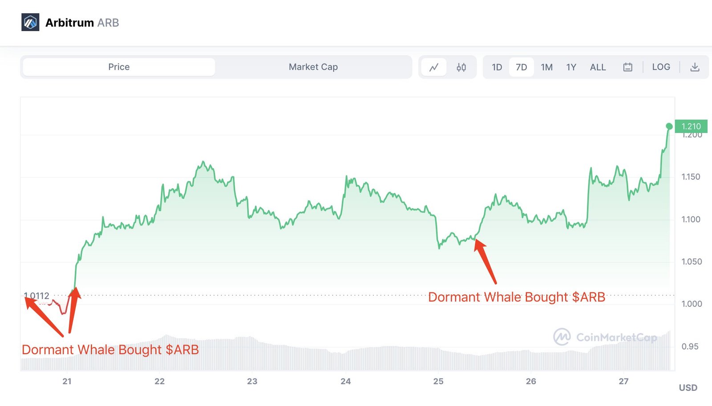Click the date 21 on the x-axis
This screenshot has width=712, height=406.
point(67,381)
